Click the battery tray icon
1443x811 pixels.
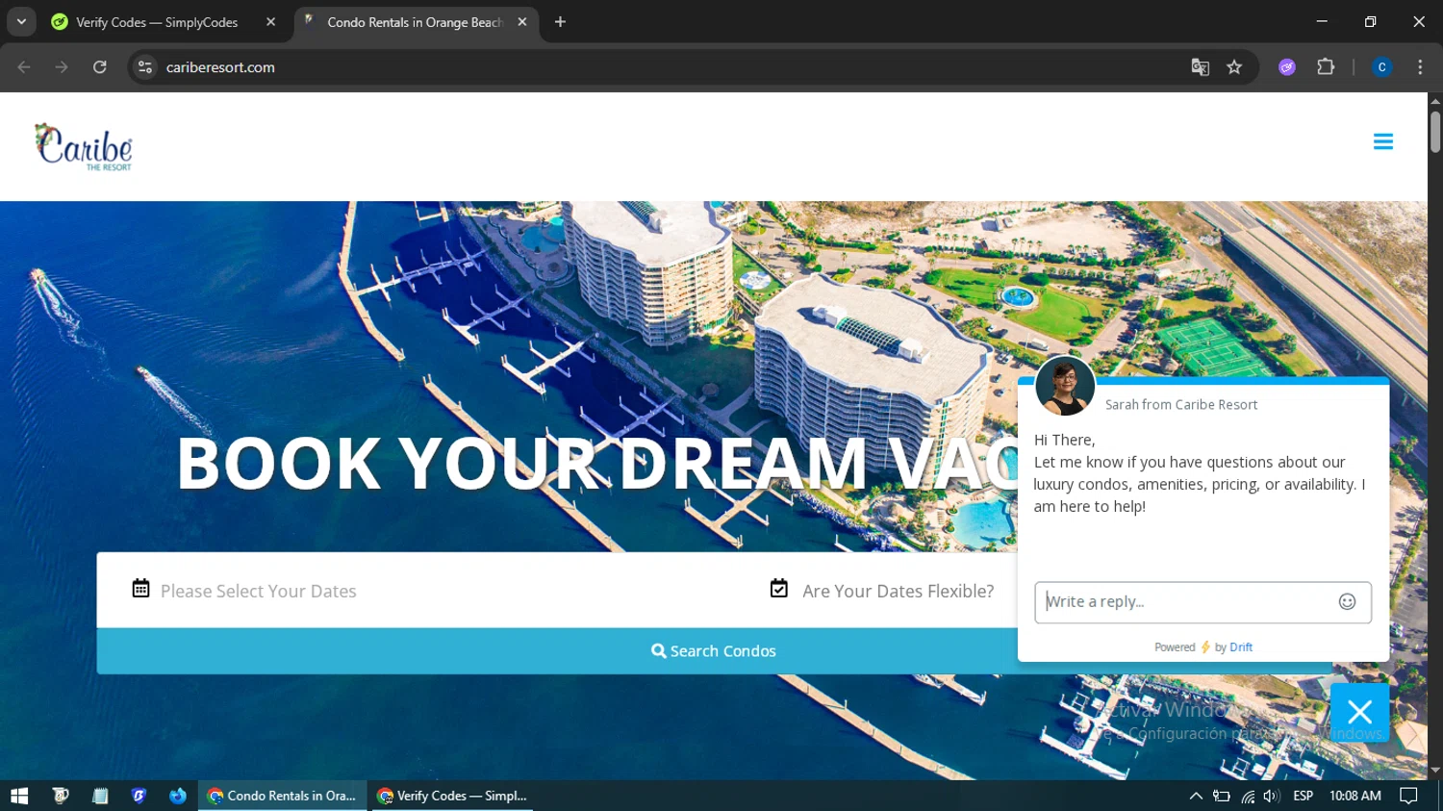pos(1222,796)
